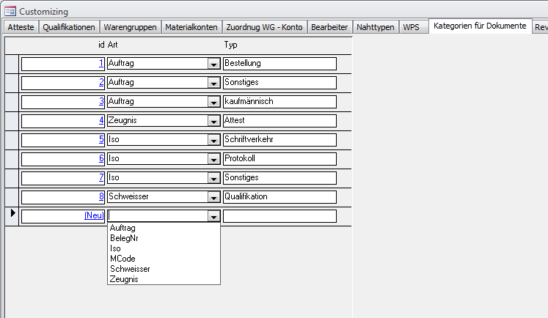Click the Typ field containing Bestellung
Viewport: 548px width, 318px height.
pyautogui.click(x=280, y=64)
